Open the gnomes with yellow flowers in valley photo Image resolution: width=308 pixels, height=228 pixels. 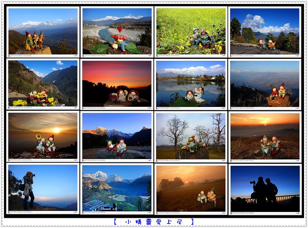click(x=43, y=84)
